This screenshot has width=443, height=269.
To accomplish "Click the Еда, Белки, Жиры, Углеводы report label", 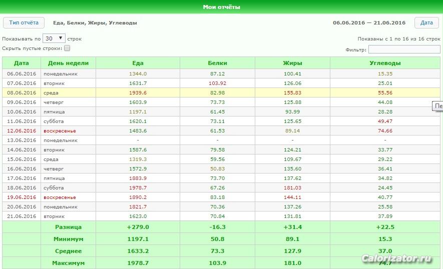I will [95, 23].
